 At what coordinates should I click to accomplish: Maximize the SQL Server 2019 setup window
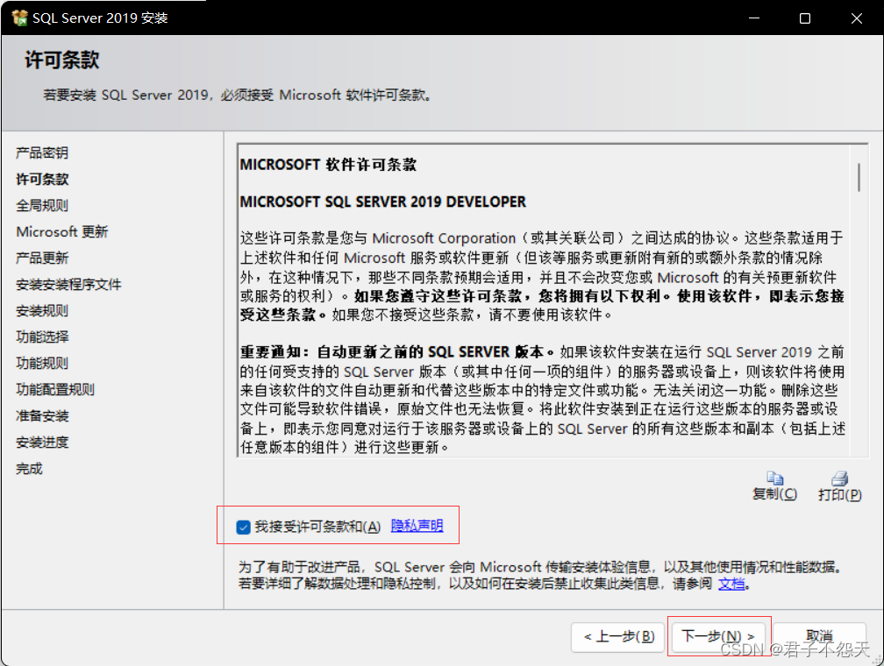coord(805,18)
